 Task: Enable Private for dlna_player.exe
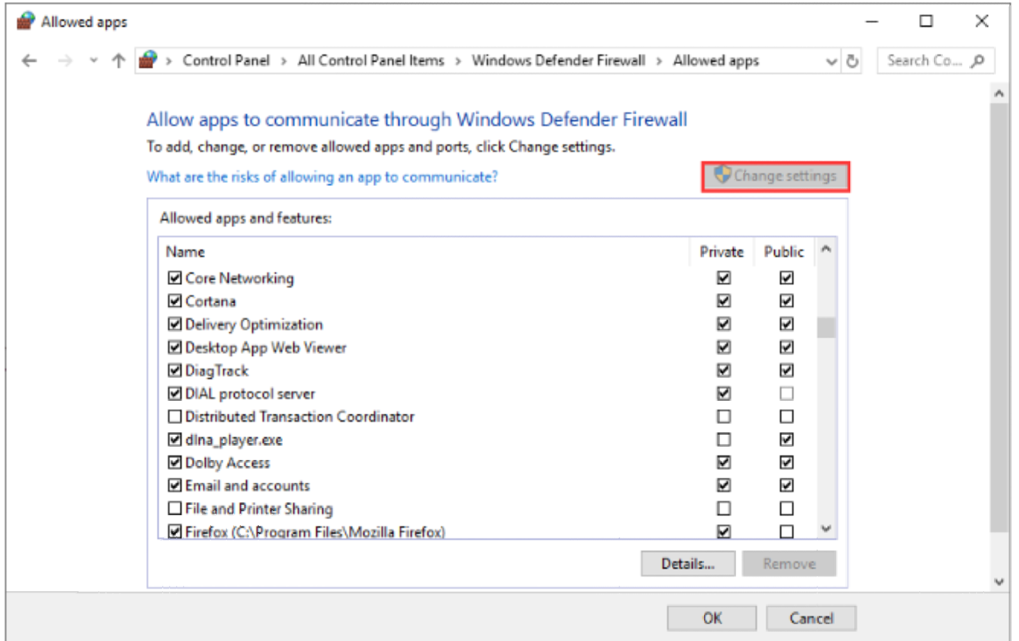point(724,440)
